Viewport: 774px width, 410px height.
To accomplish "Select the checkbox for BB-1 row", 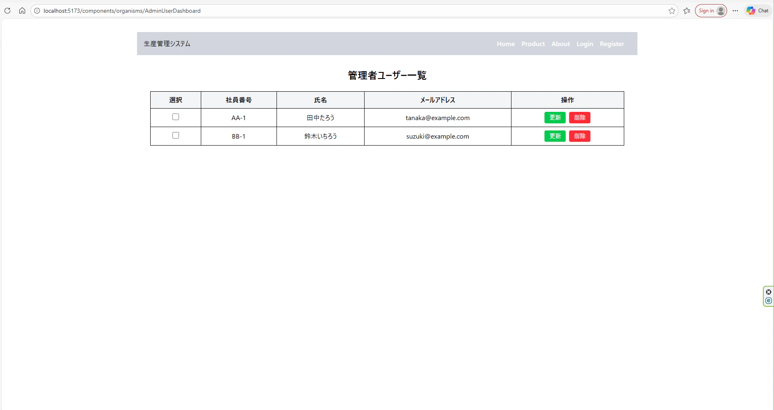I will pos(176,135).
